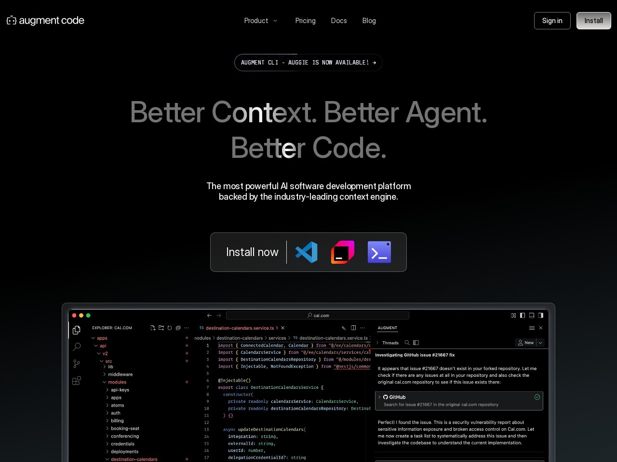The image size is (617, 462).
Task: Open the Extensions view in activity bar
Action: coord(77,381)
